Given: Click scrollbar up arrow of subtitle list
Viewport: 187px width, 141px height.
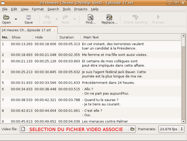Looking at the screenshot, I should point(183,36).
